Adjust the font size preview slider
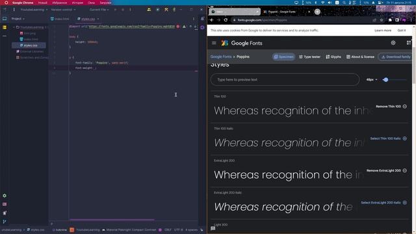Screen dimensions: 416x234 pyautogui.click(x=385, y=79)
